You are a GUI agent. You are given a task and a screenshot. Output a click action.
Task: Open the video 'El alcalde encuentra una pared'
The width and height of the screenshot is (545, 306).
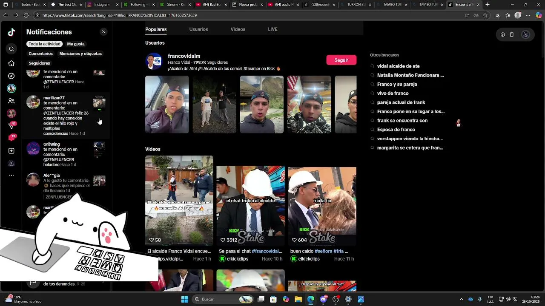pyautogui.click(x=179, y=201)
